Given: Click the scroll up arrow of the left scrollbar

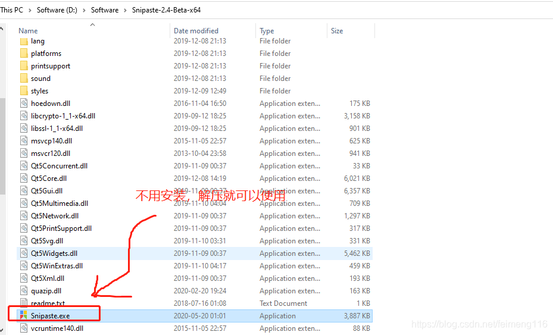Looking at the screenshot, I should 2,29.
